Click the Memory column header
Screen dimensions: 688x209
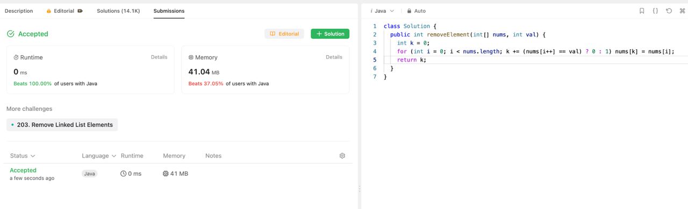tap(174, 156)
